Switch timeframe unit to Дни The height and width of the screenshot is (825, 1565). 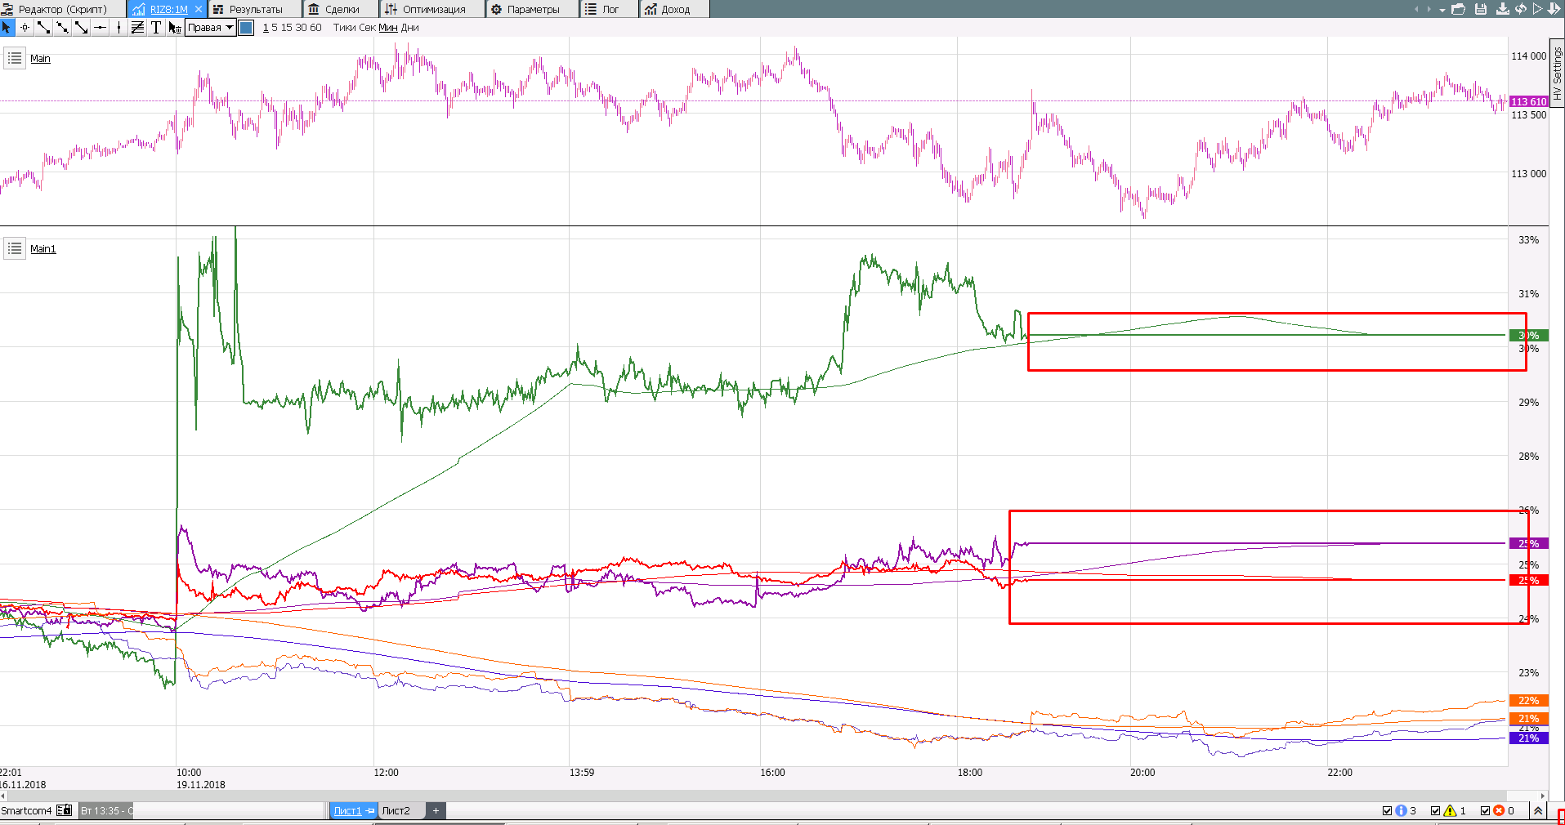(410, 28)
